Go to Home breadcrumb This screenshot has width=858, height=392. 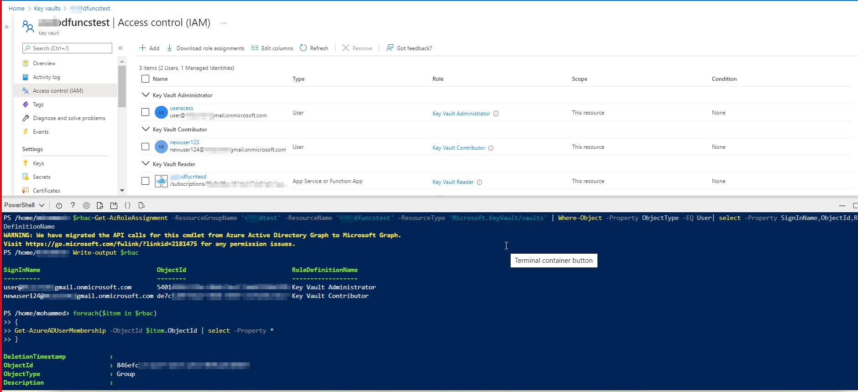(x=16, y=8)
